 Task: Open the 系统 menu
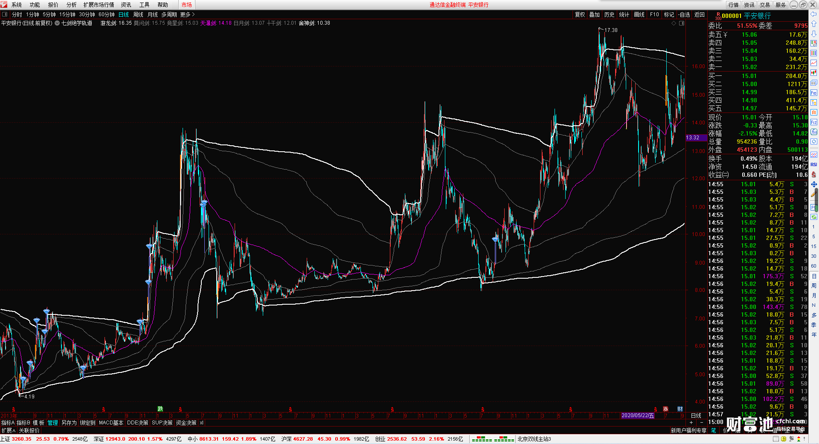pyautogui.click(x=17, y=5)
